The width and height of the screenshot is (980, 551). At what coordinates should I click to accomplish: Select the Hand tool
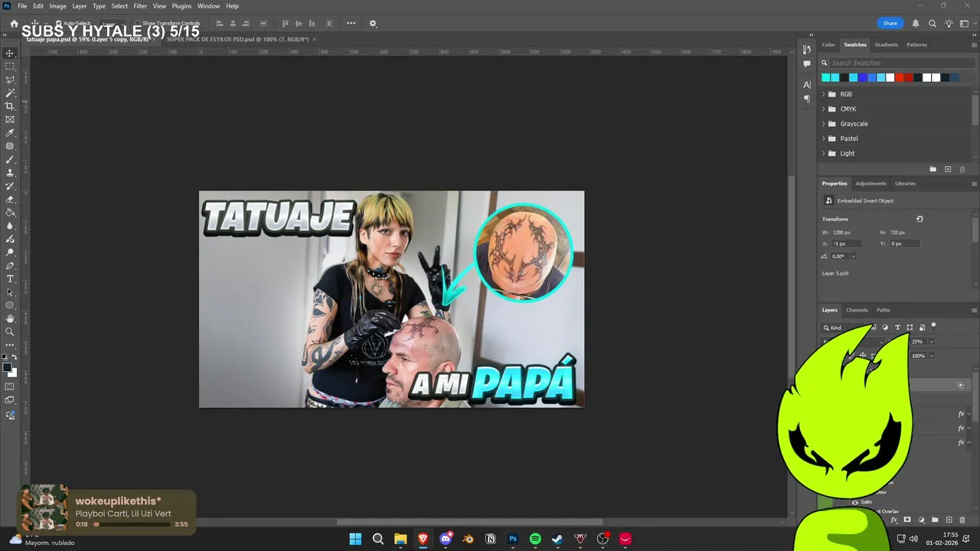pos(10,318)
